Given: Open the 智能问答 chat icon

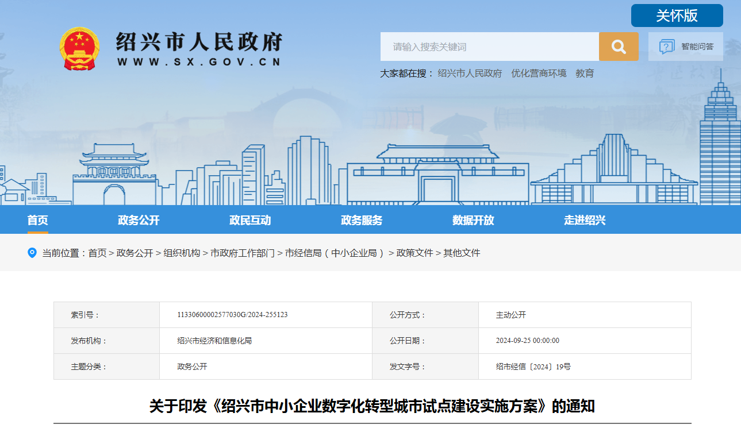Looking at the screenshot, I should pyautogui.click(x=667, y=47).
